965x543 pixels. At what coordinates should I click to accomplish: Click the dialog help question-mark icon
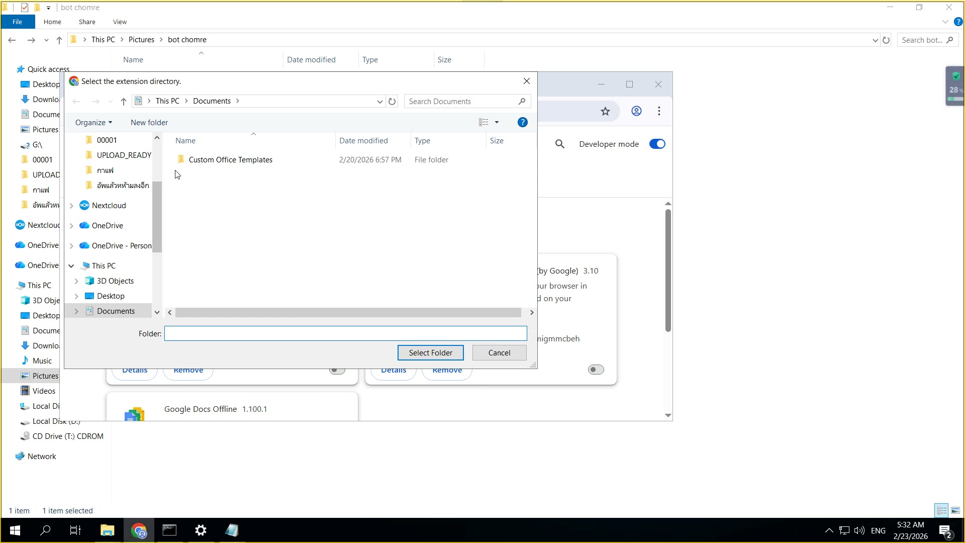522,123
